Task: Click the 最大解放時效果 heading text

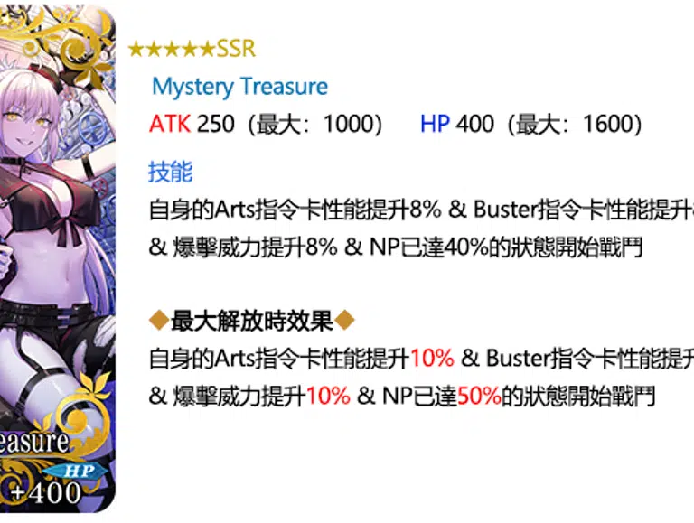Action: coord(251,321)
